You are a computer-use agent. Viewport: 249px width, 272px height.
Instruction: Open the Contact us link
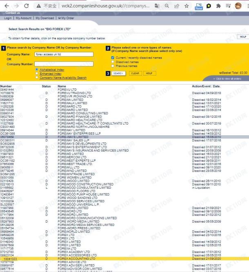tap(13, 13)
